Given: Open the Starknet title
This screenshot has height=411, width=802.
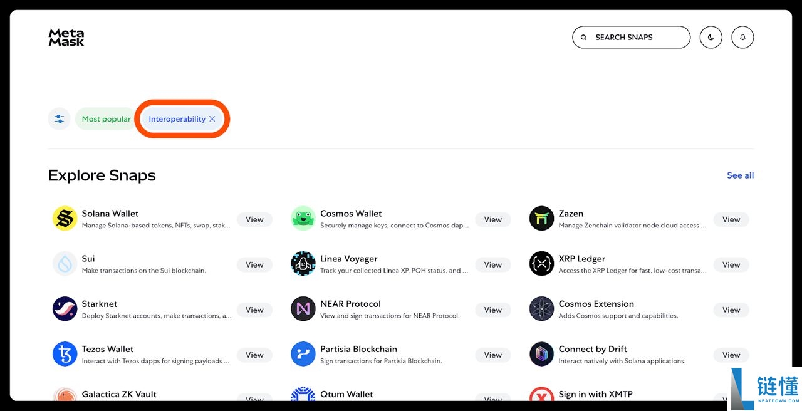Looking at the screenshot, I should (x=100, y=304).
